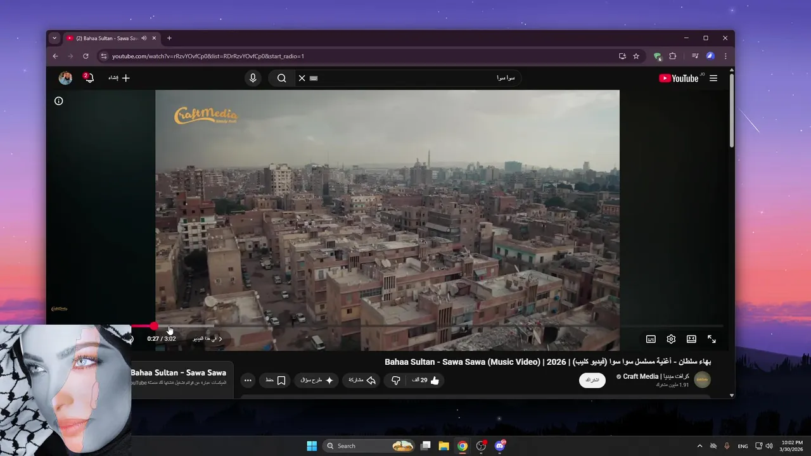Open the Craft Media channel avatar
This screenshot has height=456, width=811.
tap(702, 379)
